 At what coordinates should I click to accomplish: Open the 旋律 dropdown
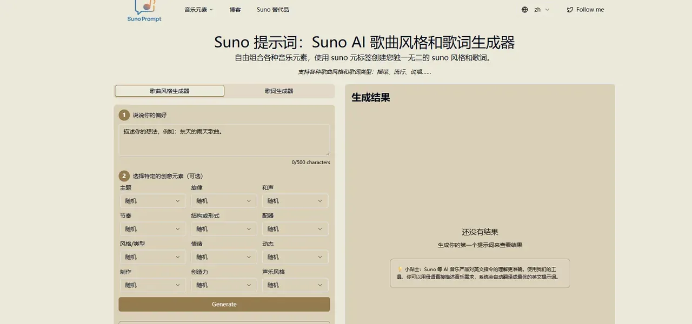click(x=224, y=201)
